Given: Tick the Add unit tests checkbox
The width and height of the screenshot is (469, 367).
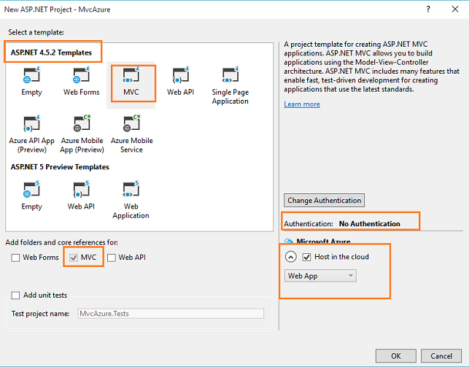Looking at the screenshot, I should (x=15, y=295).
